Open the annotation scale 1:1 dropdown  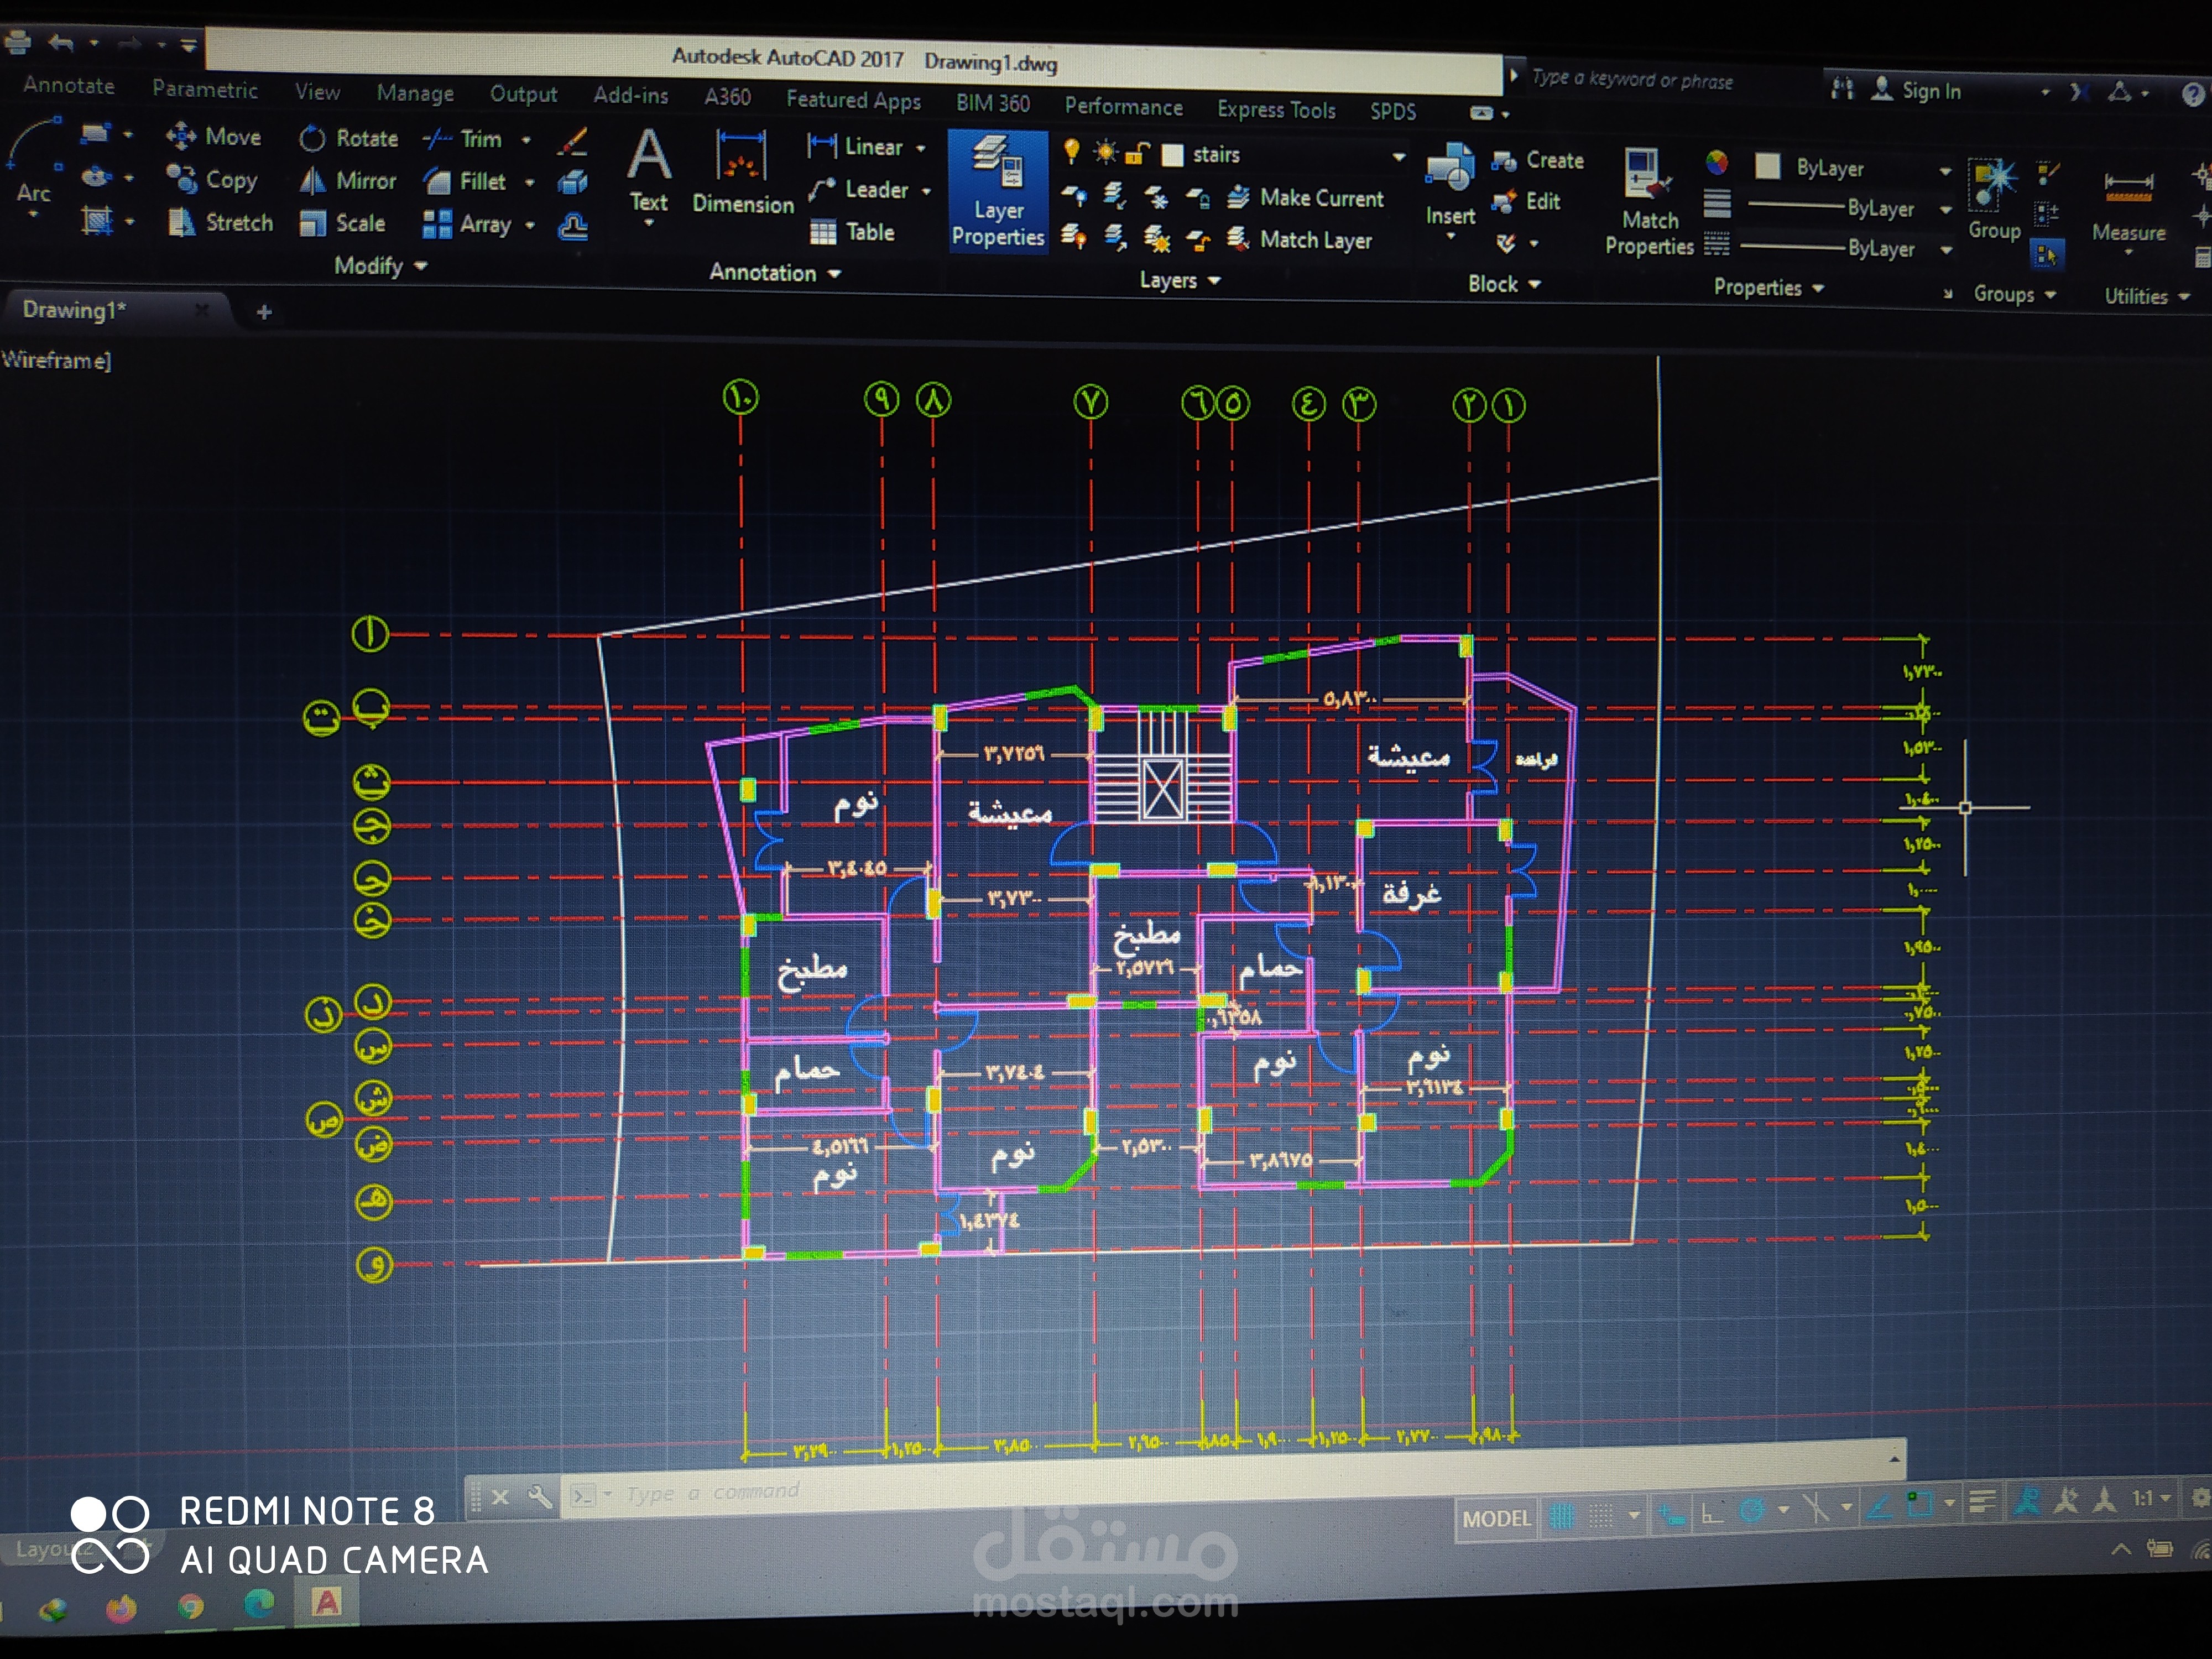(x=2151, y=1498)
